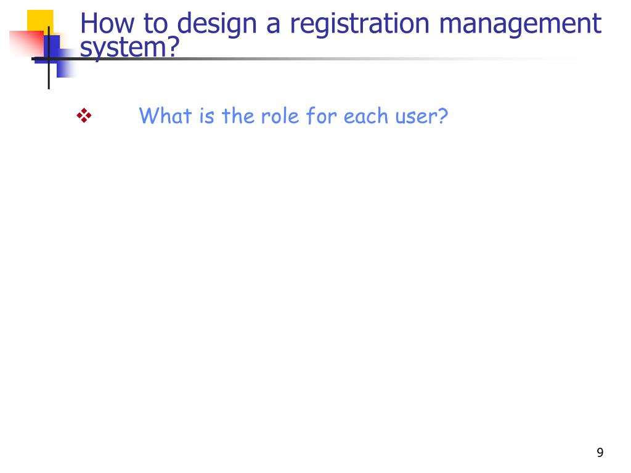Image resolution: width=631 pixels, height=473 pixels.
Task: Click the horizontal gradient divider line
Action: tap(306, 59)
